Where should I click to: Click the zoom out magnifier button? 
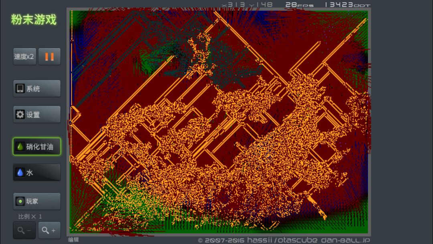[24, 230]
